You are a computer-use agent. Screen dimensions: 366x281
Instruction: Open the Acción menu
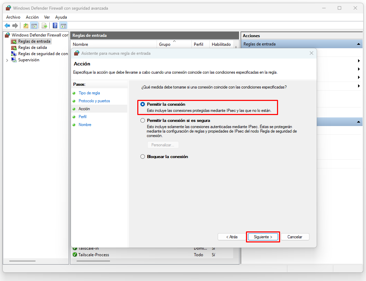(x=32, y=17)
